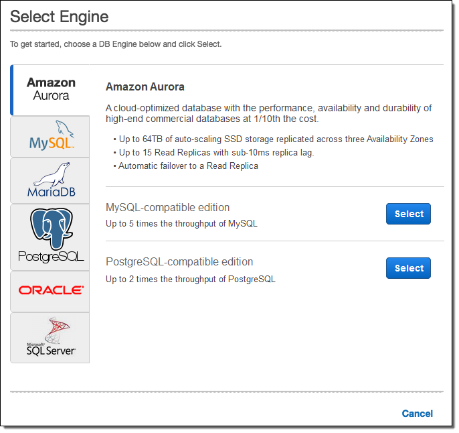Viewport: 459px width, 433px height.
Task: Click the cloud-optimized database description paragraph
Action: [268, 113]
